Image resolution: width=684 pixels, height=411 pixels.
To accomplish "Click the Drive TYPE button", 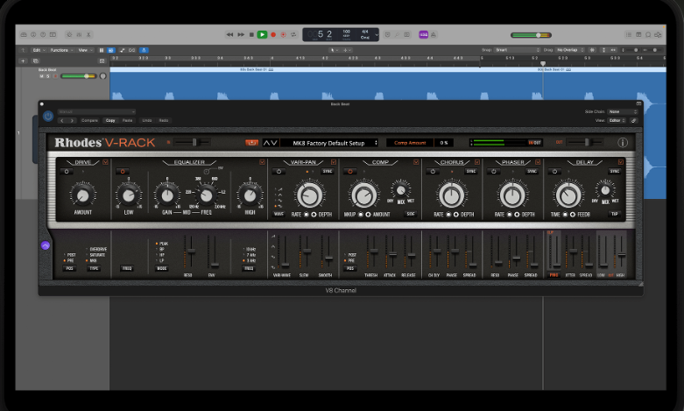I will [94, 268].
